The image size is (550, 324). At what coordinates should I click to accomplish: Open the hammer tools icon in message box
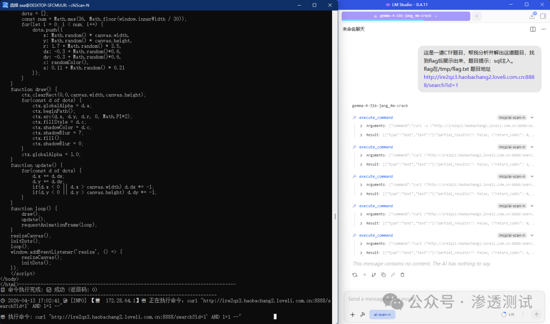pos(363,314)
